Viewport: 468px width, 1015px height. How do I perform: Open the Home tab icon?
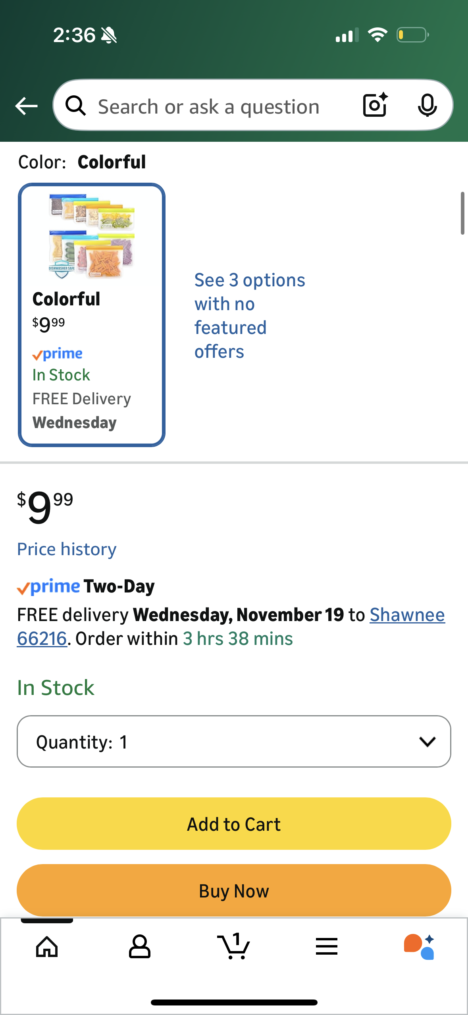pos(46,946)
